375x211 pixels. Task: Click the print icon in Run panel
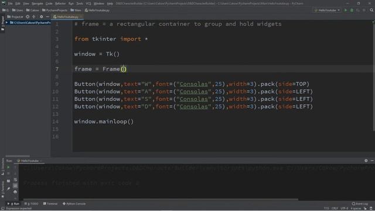pos(15,192)
